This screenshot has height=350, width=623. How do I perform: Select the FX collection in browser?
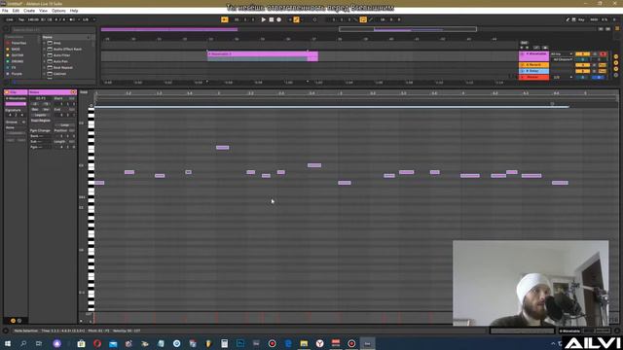click(14, 67)
